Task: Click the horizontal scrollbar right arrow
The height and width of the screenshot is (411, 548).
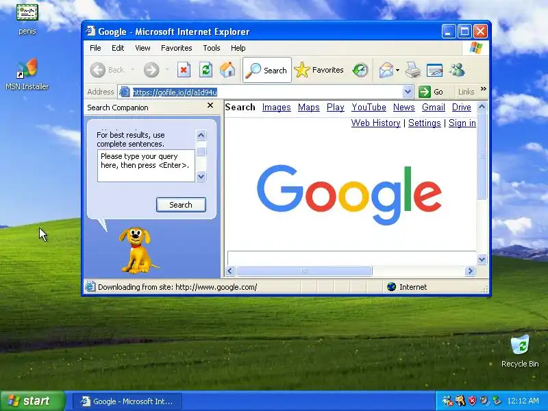Action: [x=471, y=271]
